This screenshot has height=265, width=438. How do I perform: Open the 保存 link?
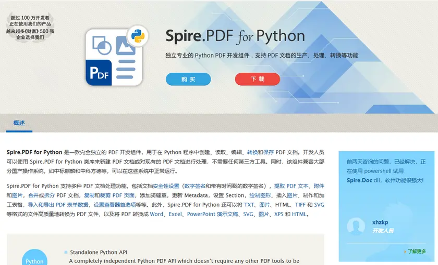(269, 152)
